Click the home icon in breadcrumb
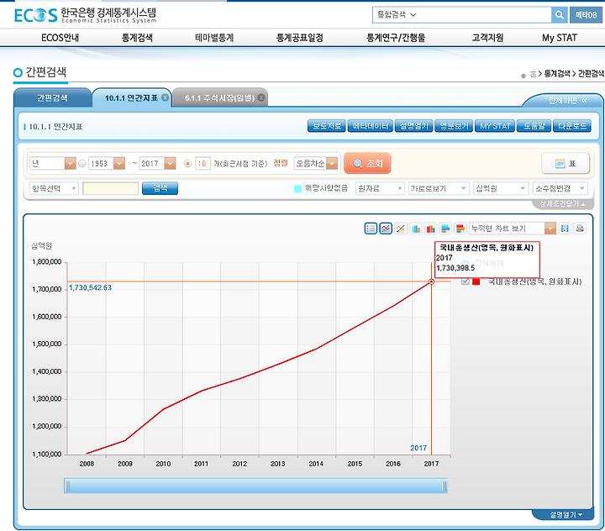605x531 pixels. coord(523,75)
